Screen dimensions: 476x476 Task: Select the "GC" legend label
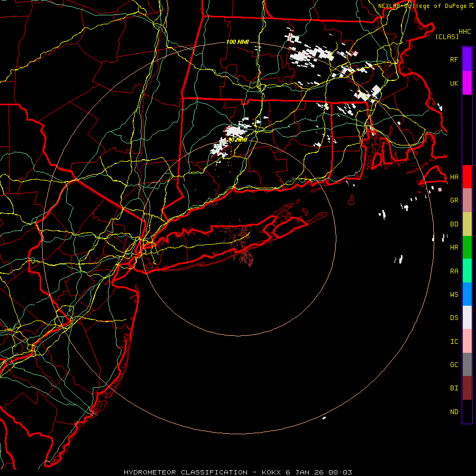click(454, 364)
